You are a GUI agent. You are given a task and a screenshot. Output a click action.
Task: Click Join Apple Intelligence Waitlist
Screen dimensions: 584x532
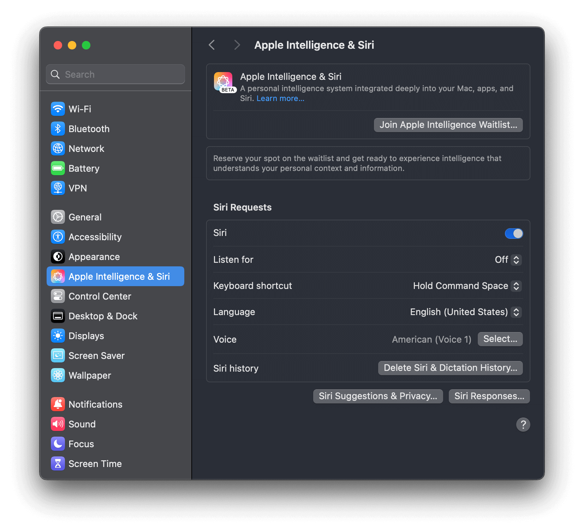click(448, 125)
